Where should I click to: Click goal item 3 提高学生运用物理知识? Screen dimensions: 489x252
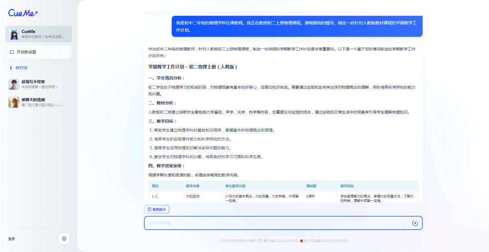pyautogui.click(x=192, y=148)
